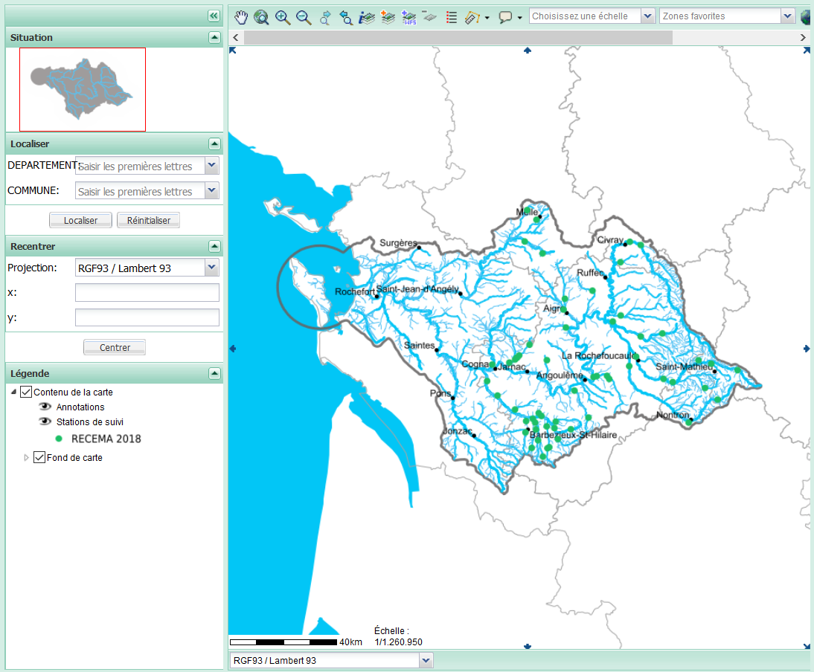Hide the Stations de suivi layer
This screenshot has width=814, height=672.
click(x=45, y=421)
